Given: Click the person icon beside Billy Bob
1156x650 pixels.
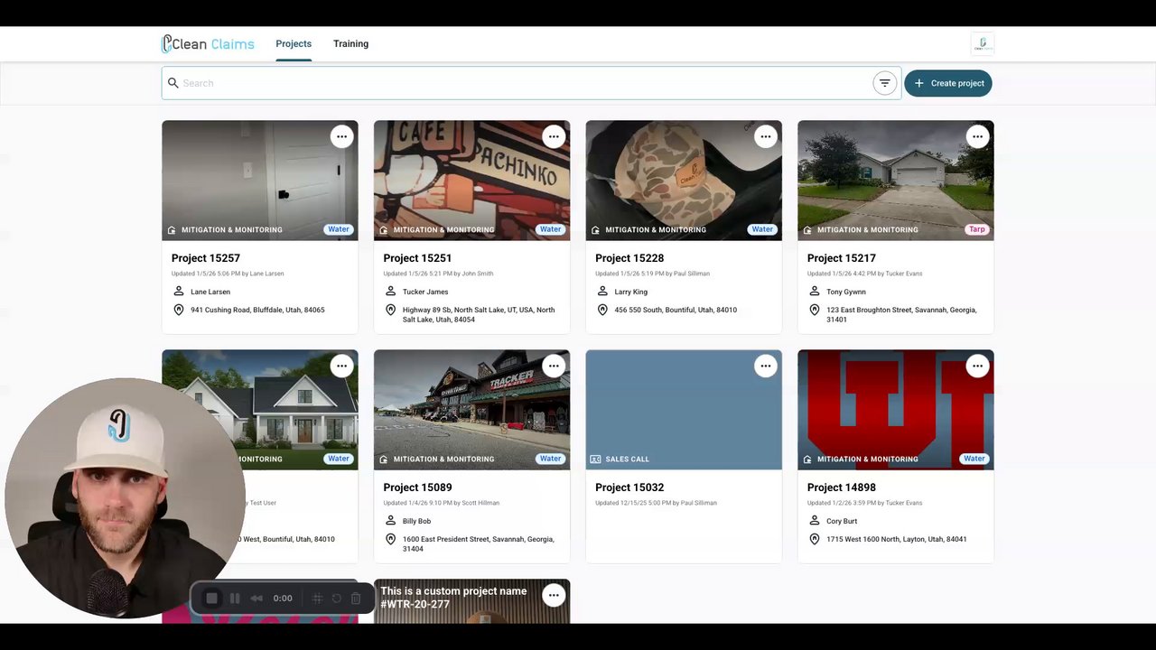Looking at the screenshot, I should click(391, 521).
